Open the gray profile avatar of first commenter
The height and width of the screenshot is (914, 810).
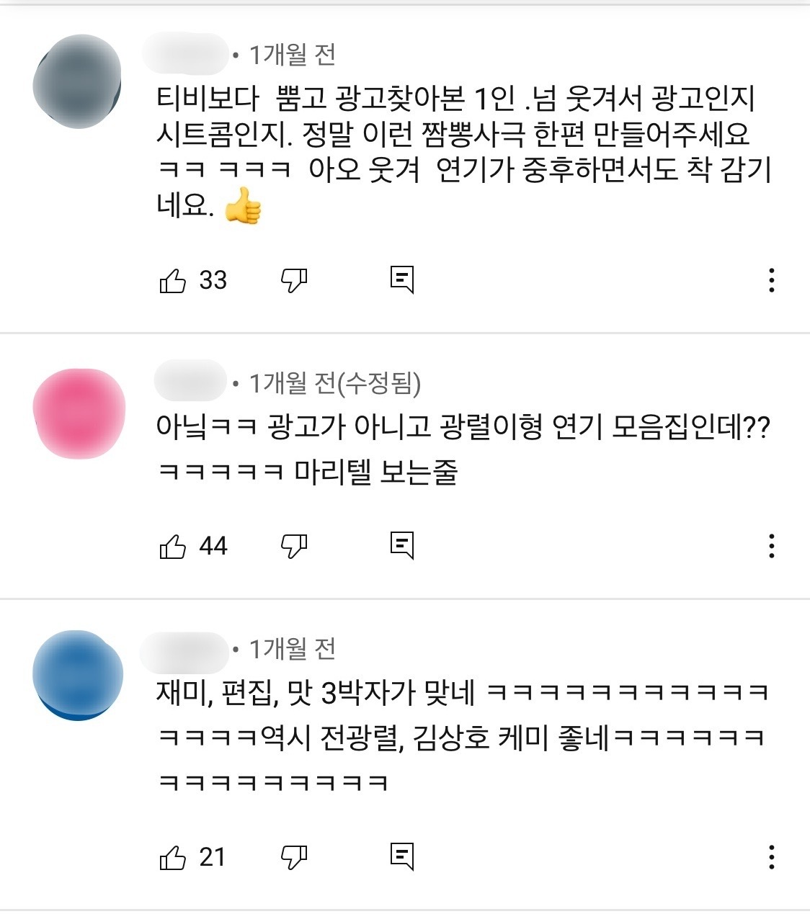click(78, 81)
